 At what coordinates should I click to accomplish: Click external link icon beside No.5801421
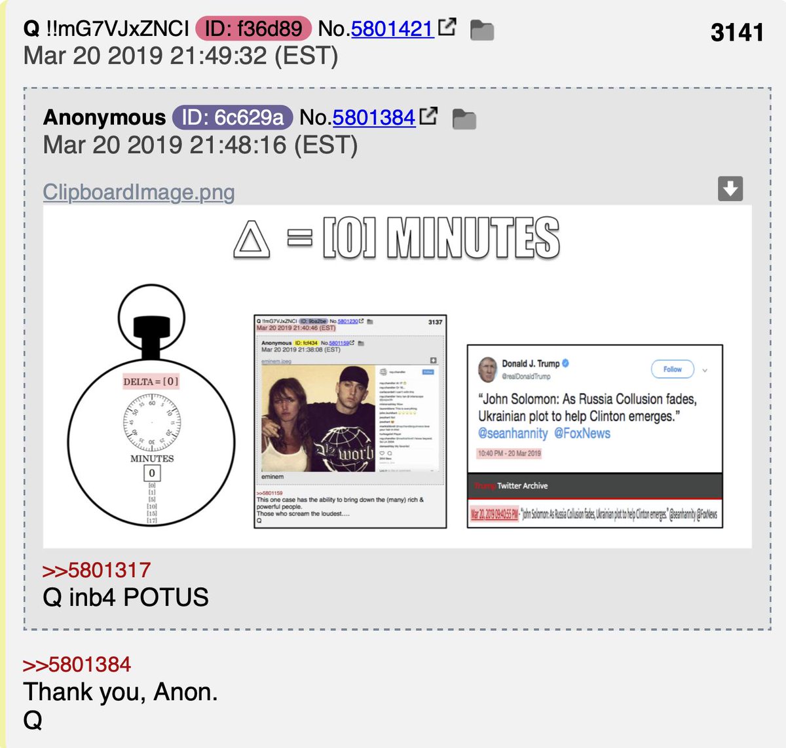(x=447, y=27)
